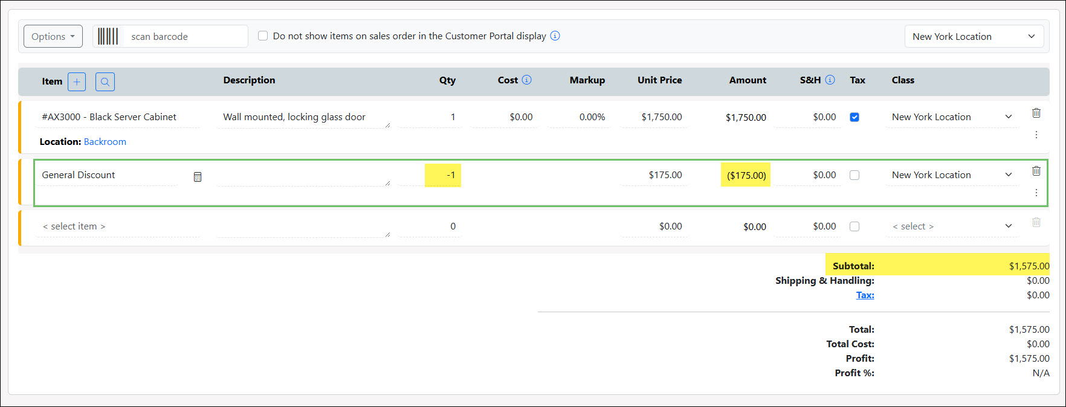This screenshot has width=1066, height=407.
Task: Click the add item plus icon
Action: tap(77, 82)
